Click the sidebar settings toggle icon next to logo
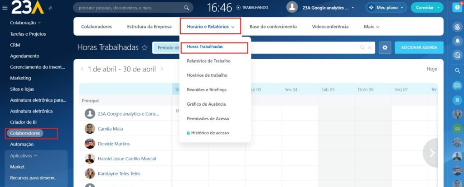The width and height of the screenshot is (464, 187). pos(50,8)
